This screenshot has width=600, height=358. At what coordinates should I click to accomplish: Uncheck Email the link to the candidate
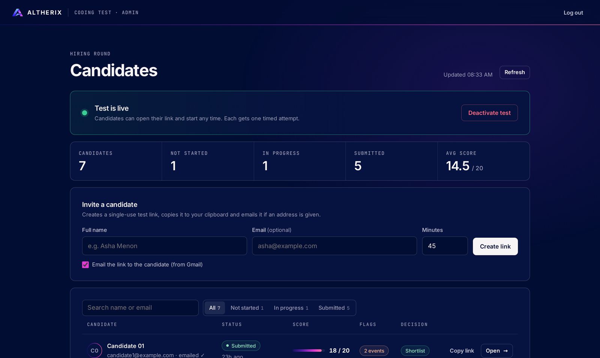coord(85,265)
